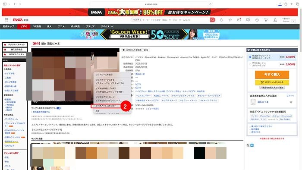Click 商品をお気に入りに追加 button
The width and height of the screenshot is (302, 170).
click(x=272, y=88)
